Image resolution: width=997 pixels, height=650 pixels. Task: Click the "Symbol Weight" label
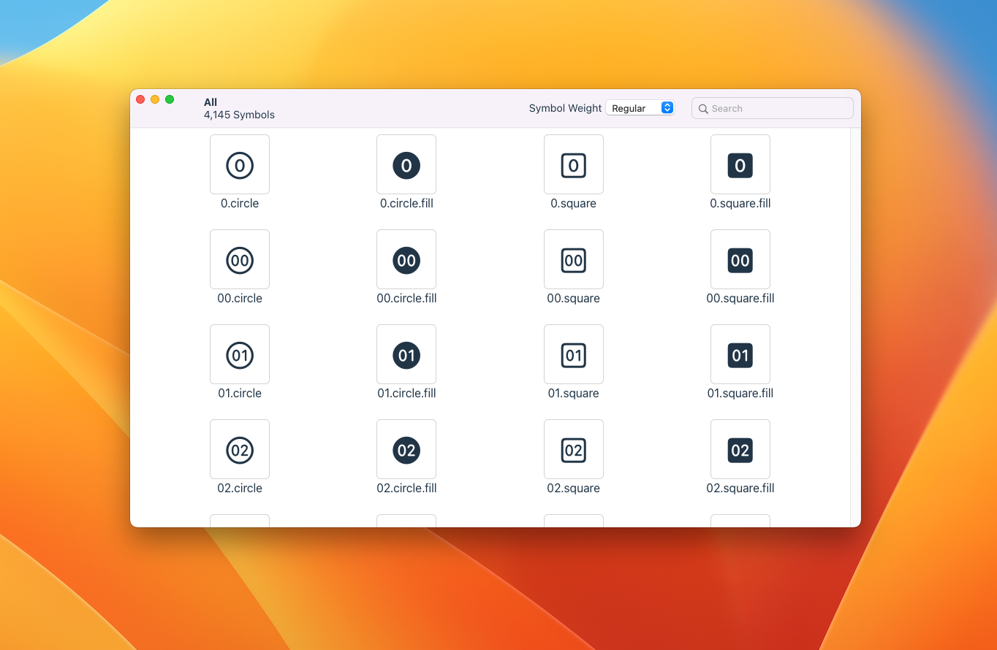(x=566, y=108)
